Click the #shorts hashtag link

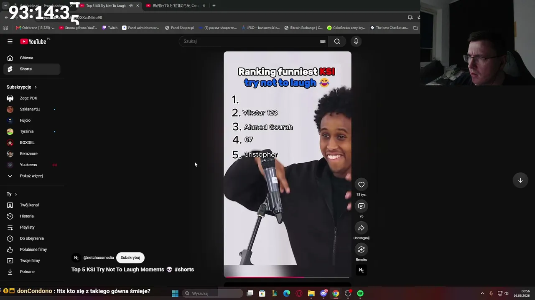click(x=184, y=270)
